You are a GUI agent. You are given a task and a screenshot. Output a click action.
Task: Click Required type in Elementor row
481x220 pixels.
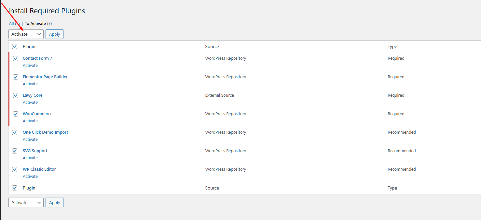click(x=396, y=77)
